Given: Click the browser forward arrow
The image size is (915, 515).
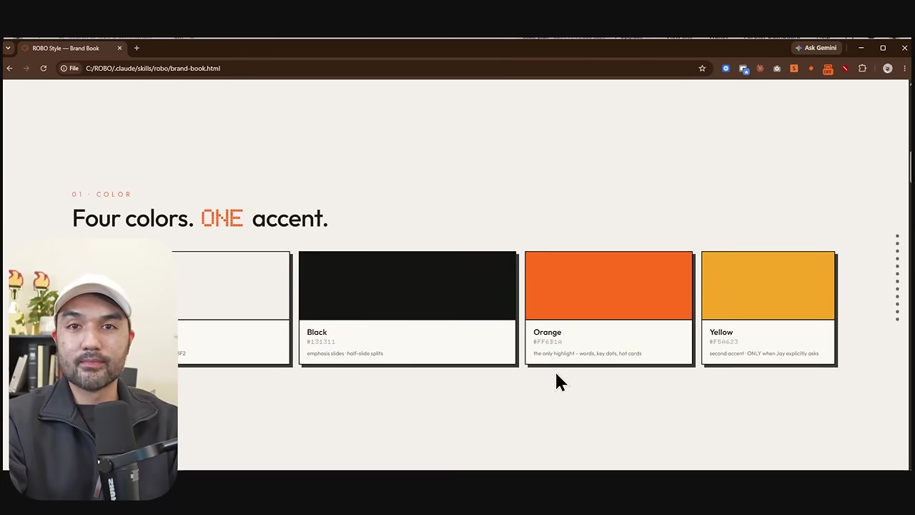Looking at the screenshot, I should click(x=26, y=68).
